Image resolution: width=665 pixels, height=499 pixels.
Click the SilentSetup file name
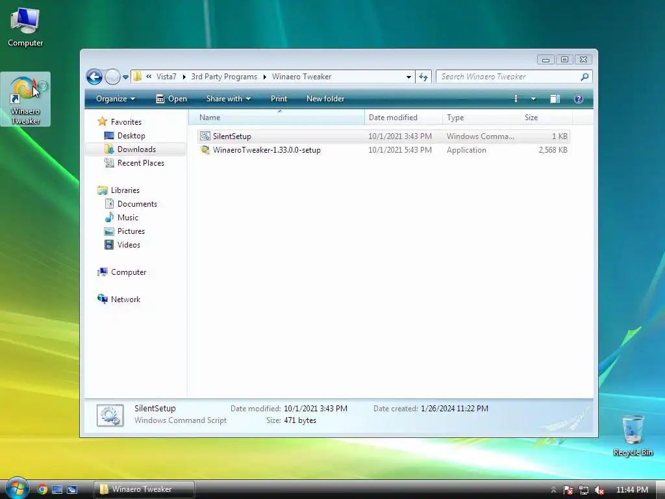click(x=232, y=136)
